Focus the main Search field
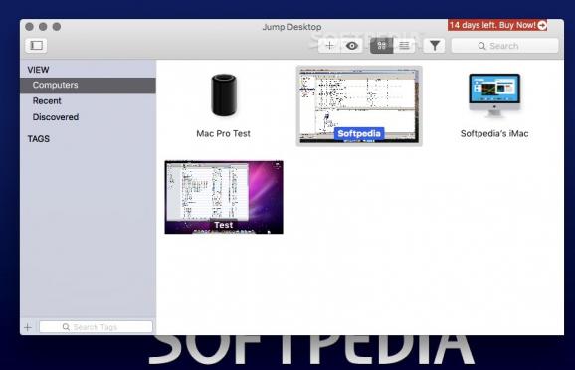Image resolution: width=575 pixels, height=370 pixels. coord(504,46)
